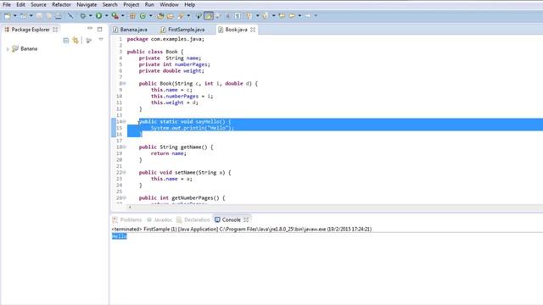Minimize the Package Explorer view

pos(90,28)
